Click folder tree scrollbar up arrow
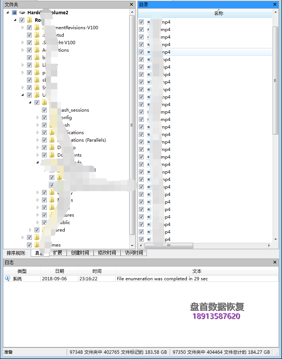The width and height of the screenshot is (282, 359). tap(132, 12)
